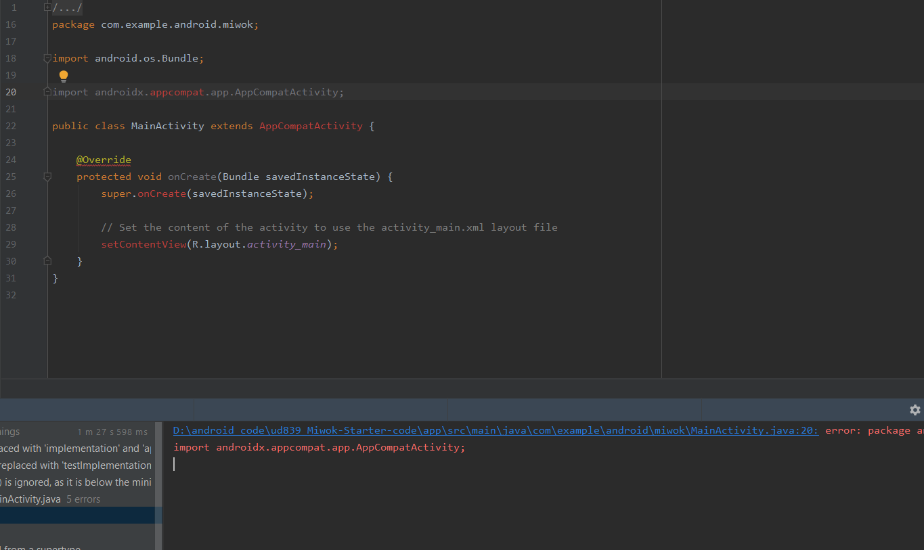Click the fold marker next to line 25
Image resolution: width=924 pixels, height=550 pixels.
[x=47, y=176]
